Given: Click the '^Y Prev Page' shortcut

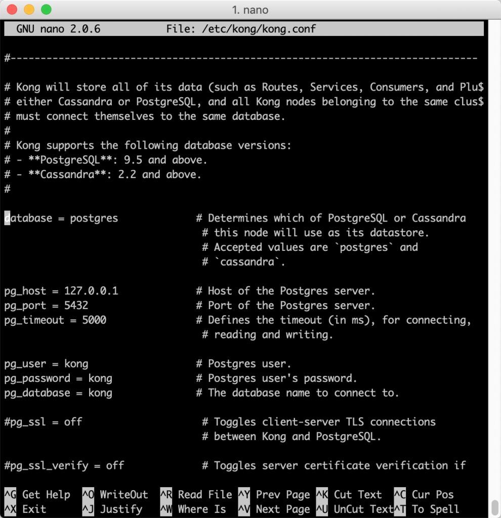Looking at the screenshot, I should pos(274,495).
